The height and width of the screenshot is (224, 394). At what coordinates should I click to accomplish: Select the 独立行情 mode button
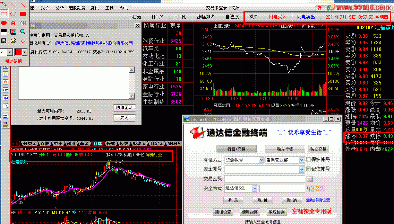[x=285, y=149]
